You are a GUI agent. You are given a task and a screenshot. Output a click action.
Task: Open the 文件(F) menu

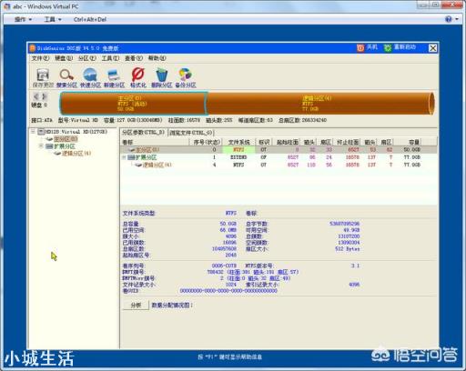[x=40, y=58]
